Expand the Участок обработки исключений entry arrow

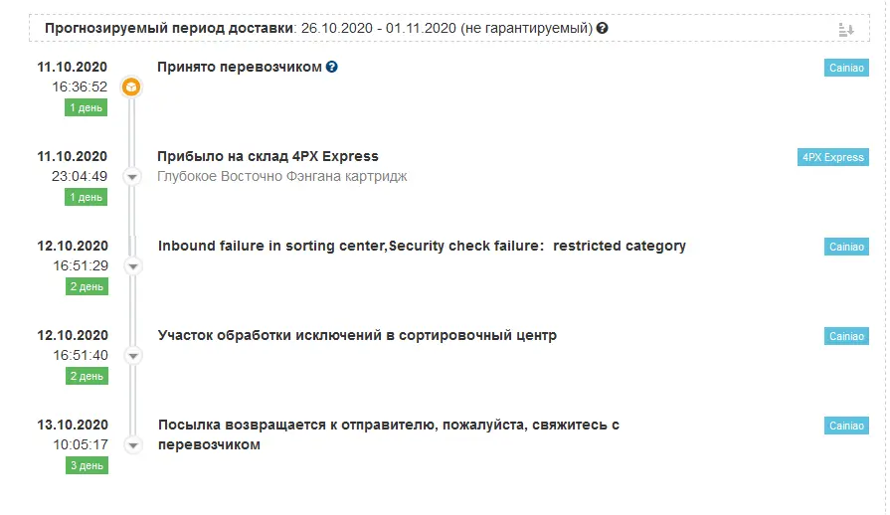(x=133, y=356)
